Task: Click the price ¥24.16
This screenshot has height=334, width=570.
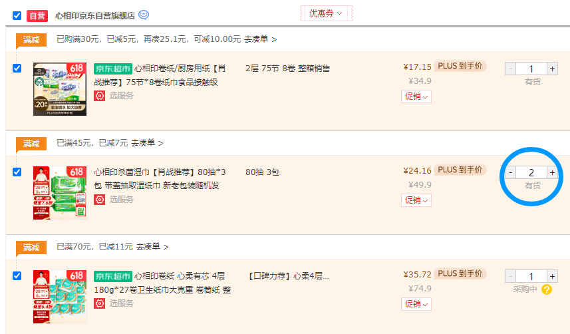Action: tap(417, 170)
